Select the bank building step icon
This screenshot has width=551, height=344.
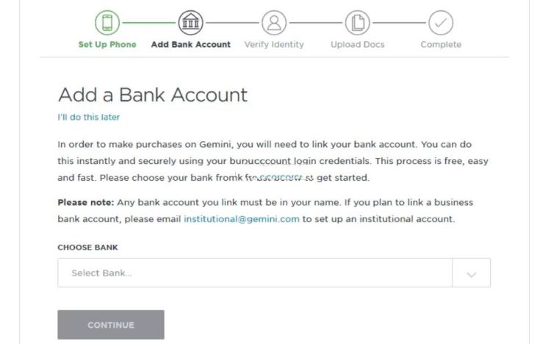tap(190, 23)
